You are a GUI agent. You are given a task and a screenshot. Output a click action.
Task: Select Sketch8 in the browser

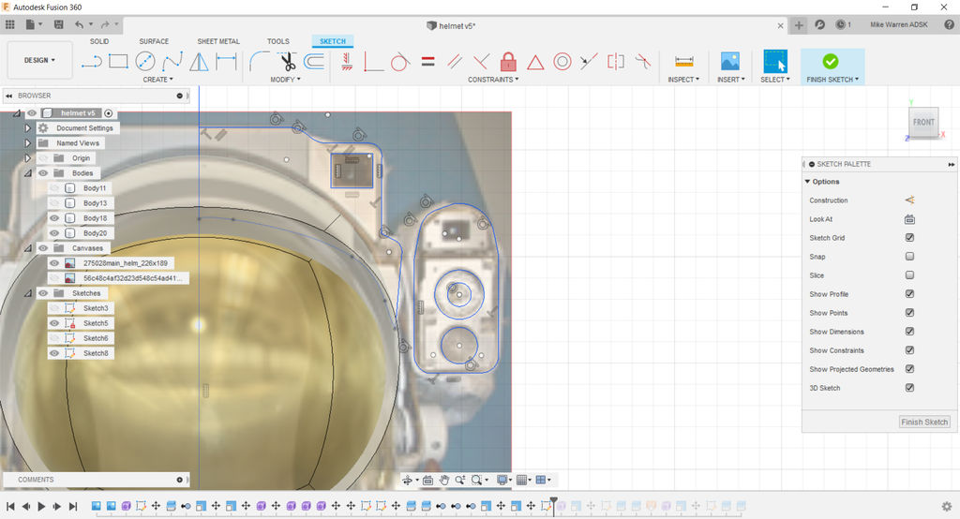click(96, 353)
